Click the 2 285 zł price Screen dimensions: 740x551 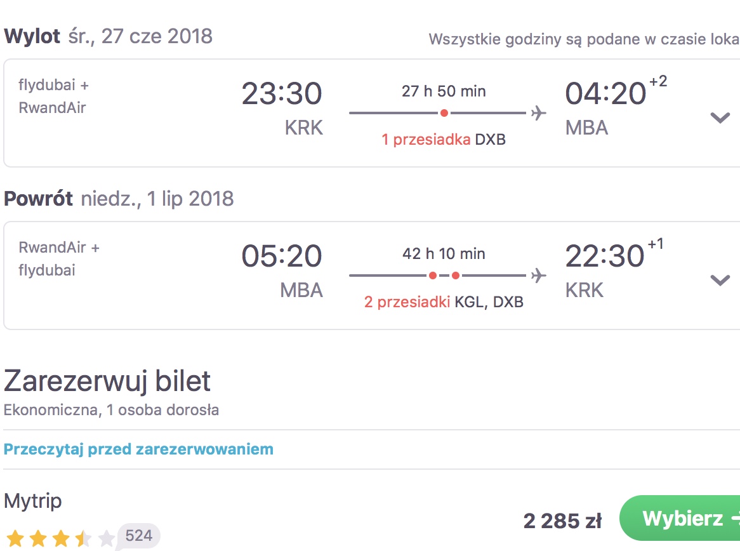pos(562,521)
